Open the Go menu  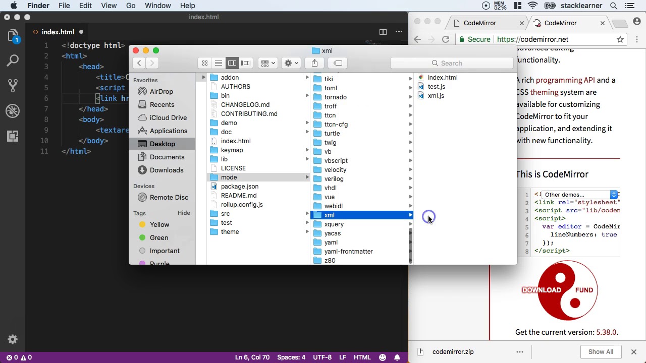coord(131,6)
